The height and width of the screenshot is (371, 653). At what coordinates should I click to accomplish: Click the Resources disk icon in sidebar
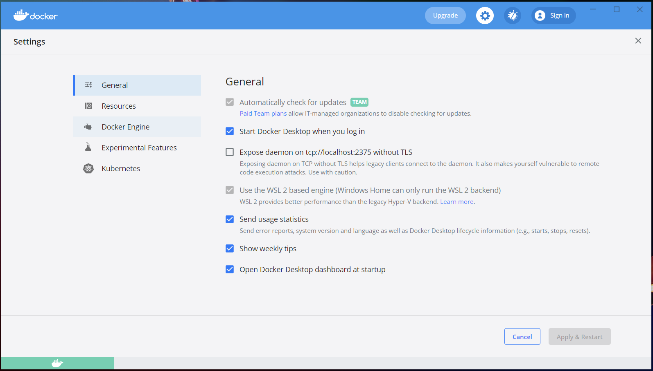(x=88, y=106)
